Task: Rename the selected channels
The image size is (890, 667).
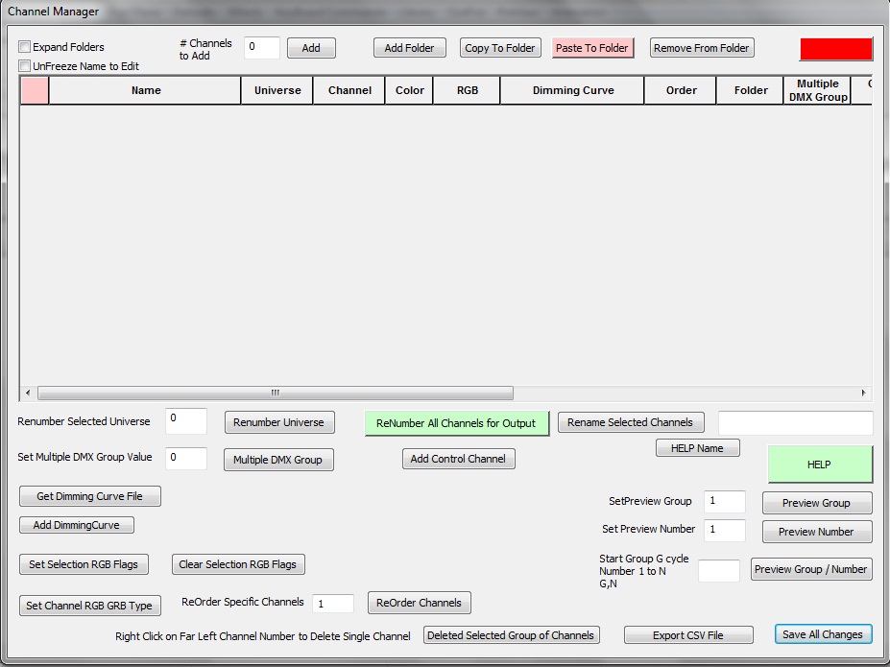Action: click(630, 422)
